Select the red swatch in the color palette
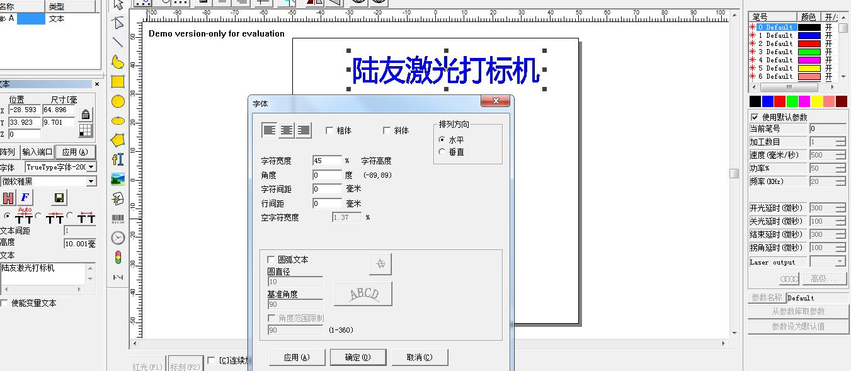Image resolution: width=851 pixels, height=371 pixels. point(780,100)
